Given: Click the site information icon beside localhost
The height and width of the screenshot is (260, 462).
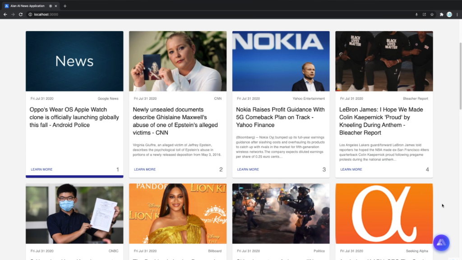Looking at the screenshot, I should tap(30, 14).
